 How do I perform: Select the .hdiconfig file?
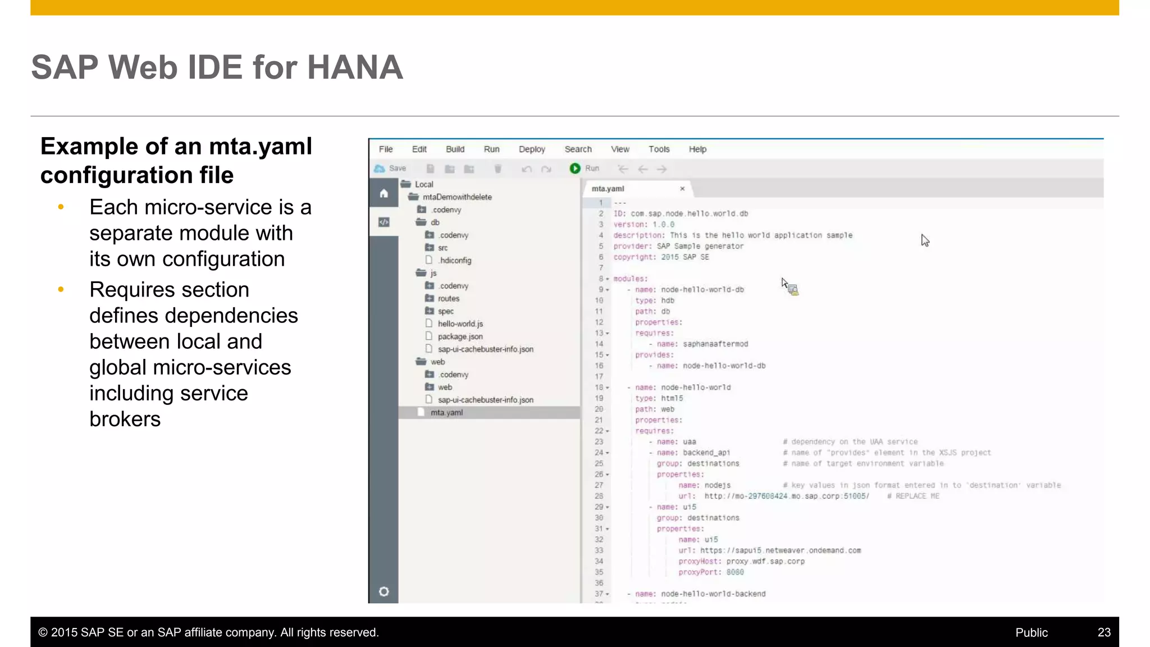point(455,261)
